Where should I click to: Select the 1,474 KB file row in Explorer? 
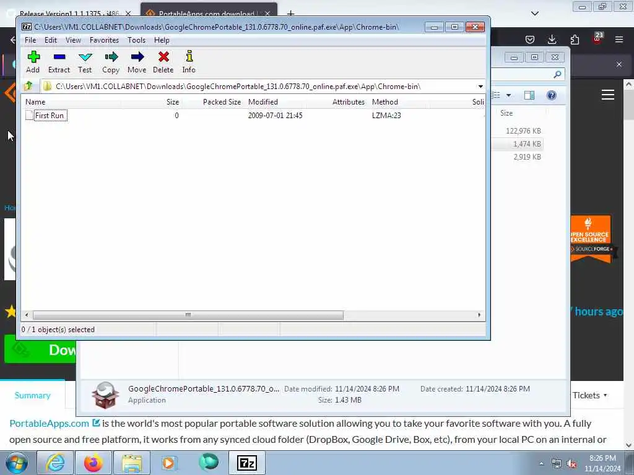(x=518, y=143)
